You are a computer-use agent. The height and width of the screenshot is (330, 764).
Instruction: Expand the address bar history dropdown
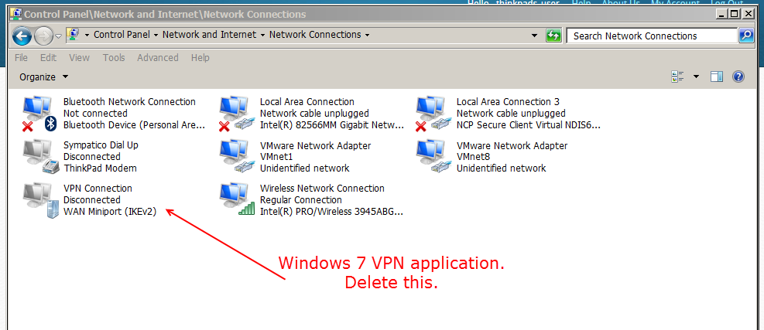pos(535,36)
